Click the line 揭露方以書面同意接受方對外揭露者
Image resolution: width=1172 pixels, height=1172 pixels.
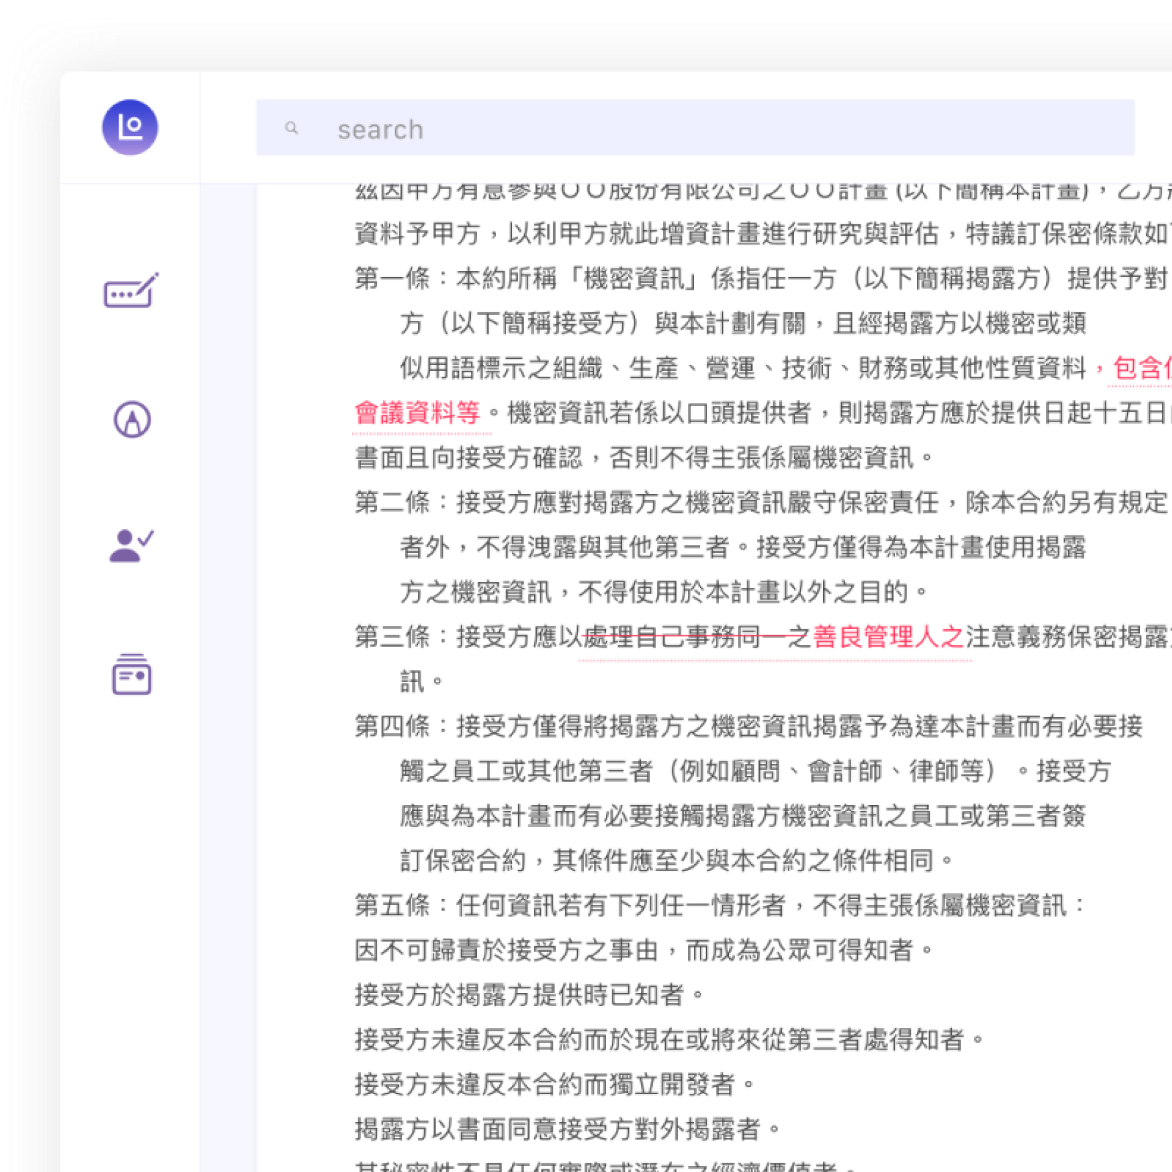[567, 1129]
